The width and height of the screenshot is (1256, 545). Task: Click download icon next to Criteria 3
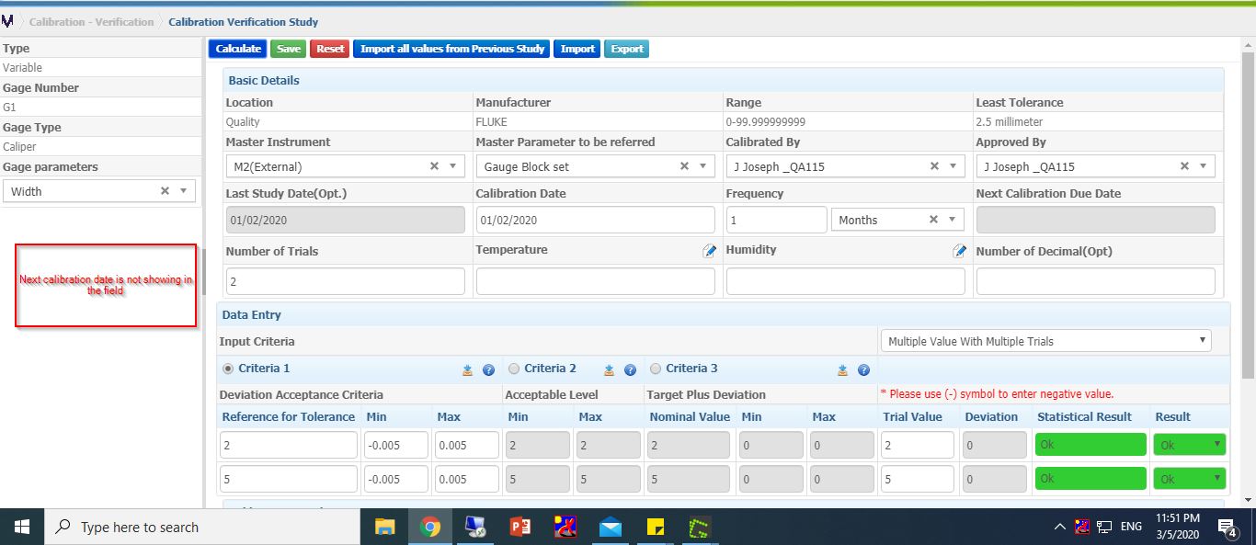tap(842, 370)
